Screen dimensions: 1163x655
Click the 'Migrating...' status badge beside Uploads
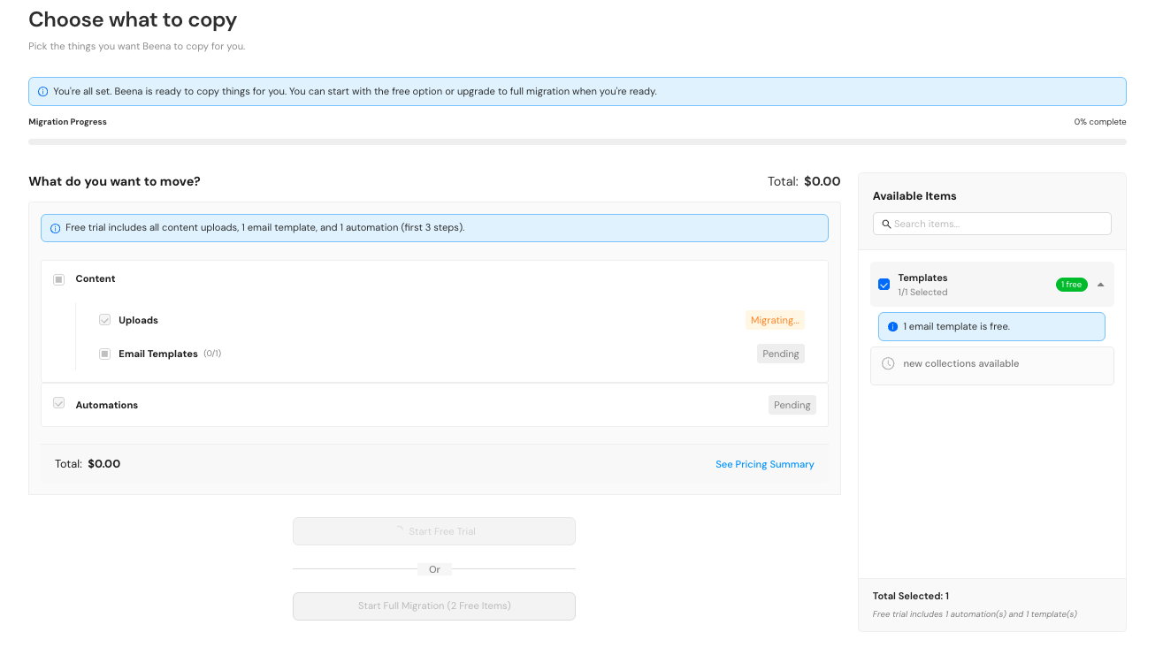pyautogui.click(x=774, y=320)
